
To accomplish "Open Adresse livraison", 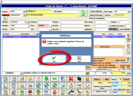I will tap(96, 15).
